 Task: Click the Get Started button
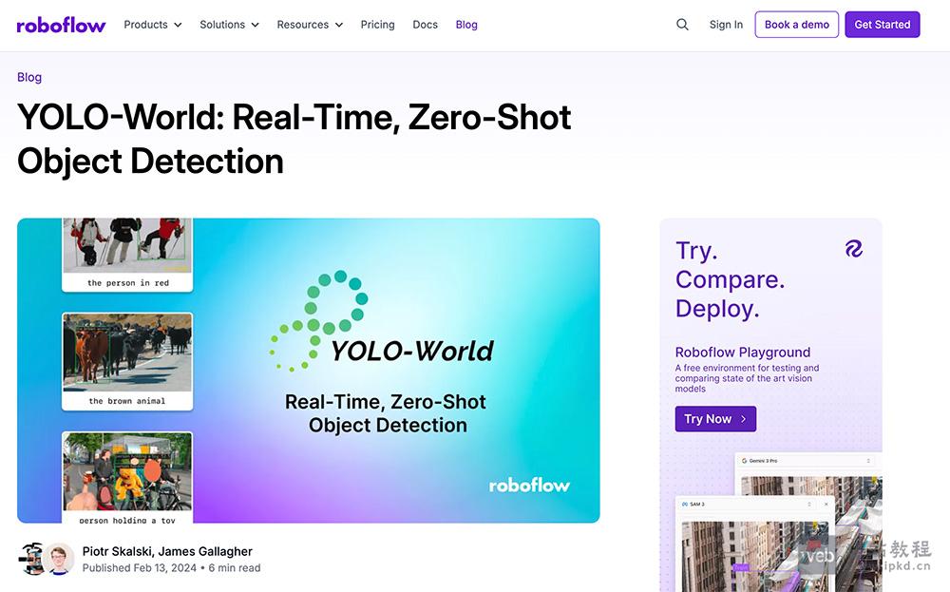coord(882,24)
